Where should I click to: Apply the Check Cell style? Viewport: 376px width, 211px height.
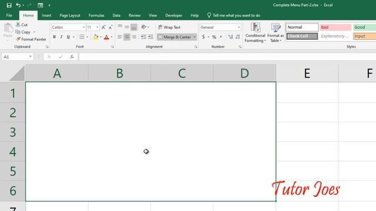tap(302, 36)
